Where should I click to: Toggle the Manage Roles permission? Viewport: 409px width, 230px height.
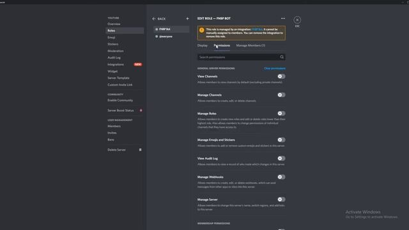point(281,114)
